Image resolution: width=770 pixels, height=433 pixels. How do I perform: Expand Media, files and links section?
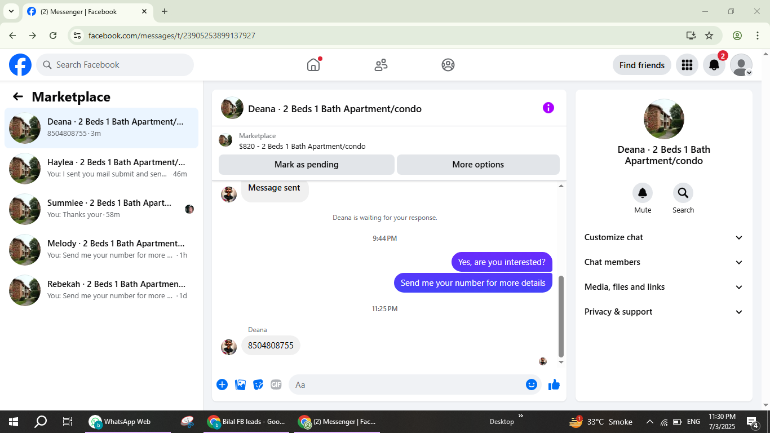[x=664, y=287]
